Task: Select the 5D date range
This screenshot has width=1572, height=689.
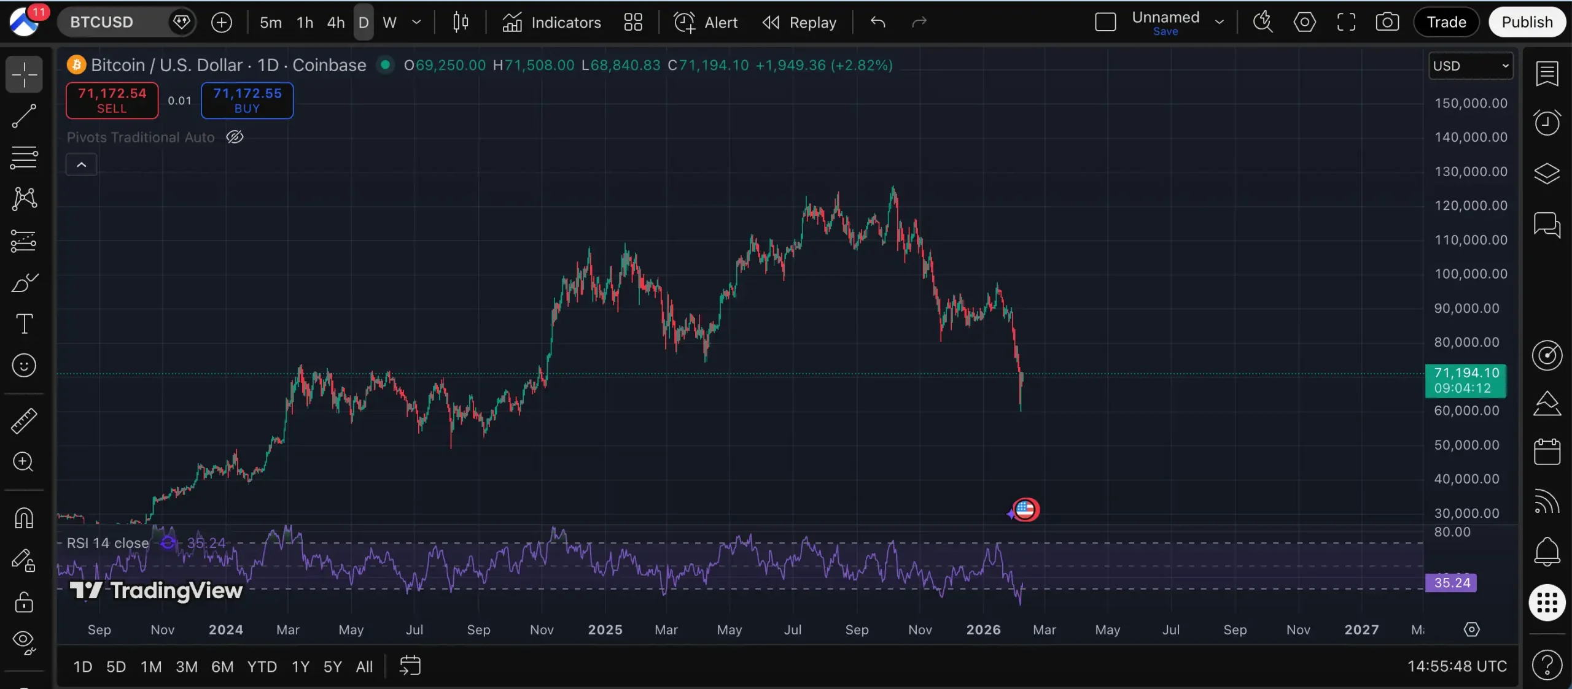Action: (x=116, y=667)
